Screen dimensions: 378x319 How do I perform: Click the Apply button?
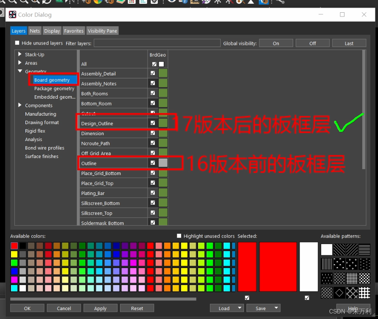point(100,308)
